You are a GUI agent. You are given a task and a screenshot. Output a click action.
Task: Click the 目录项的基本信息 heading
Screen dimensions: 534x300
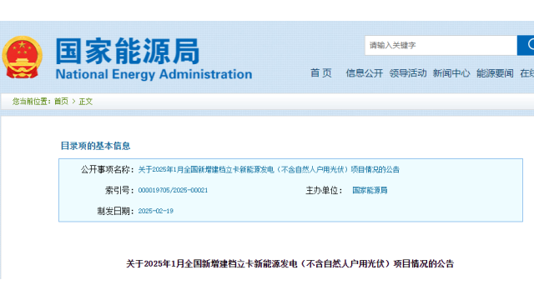pyautogui.click(x=95, y=146)
